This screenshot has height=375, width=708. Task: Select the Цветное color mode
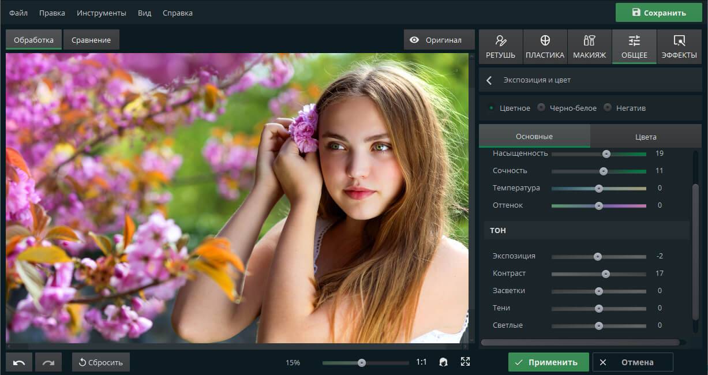coord(492,108)
